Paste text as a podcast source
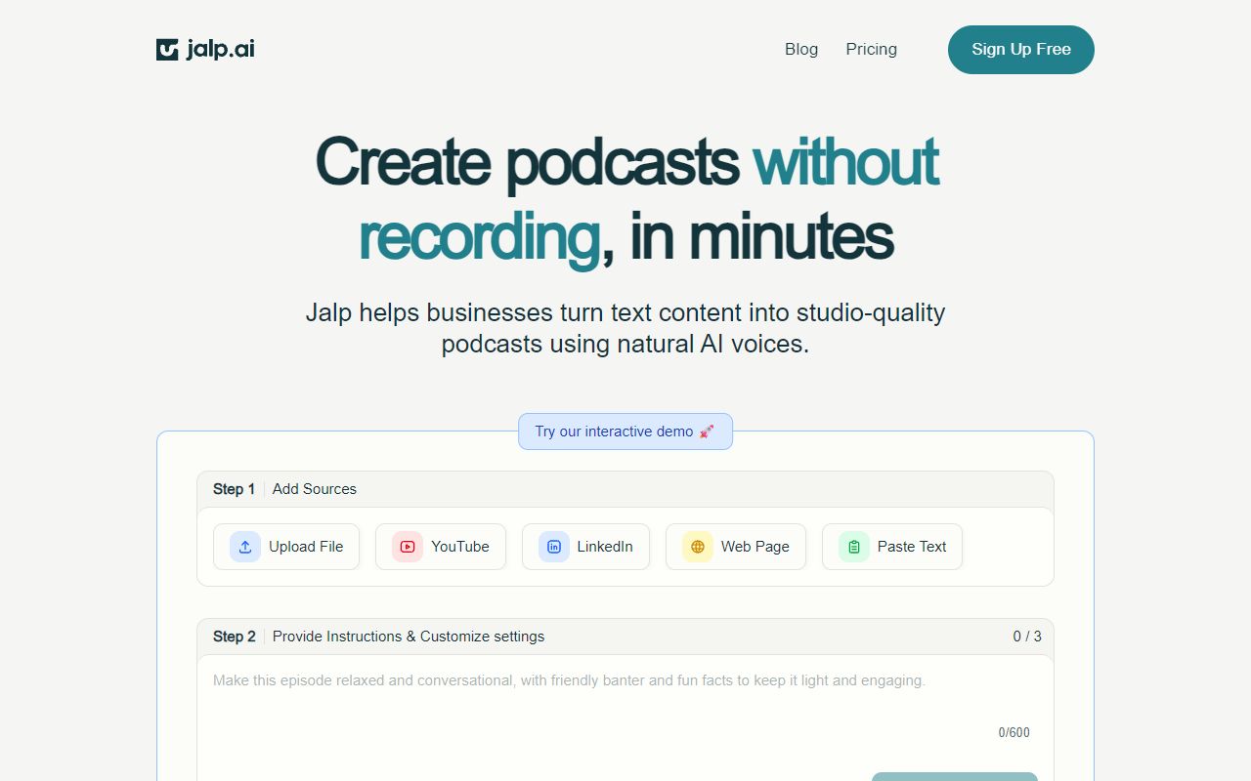 [891, 547]
